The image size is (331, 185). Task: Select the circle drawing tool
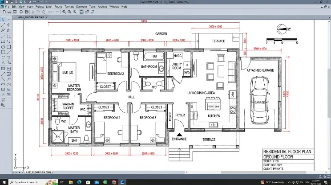3,47
